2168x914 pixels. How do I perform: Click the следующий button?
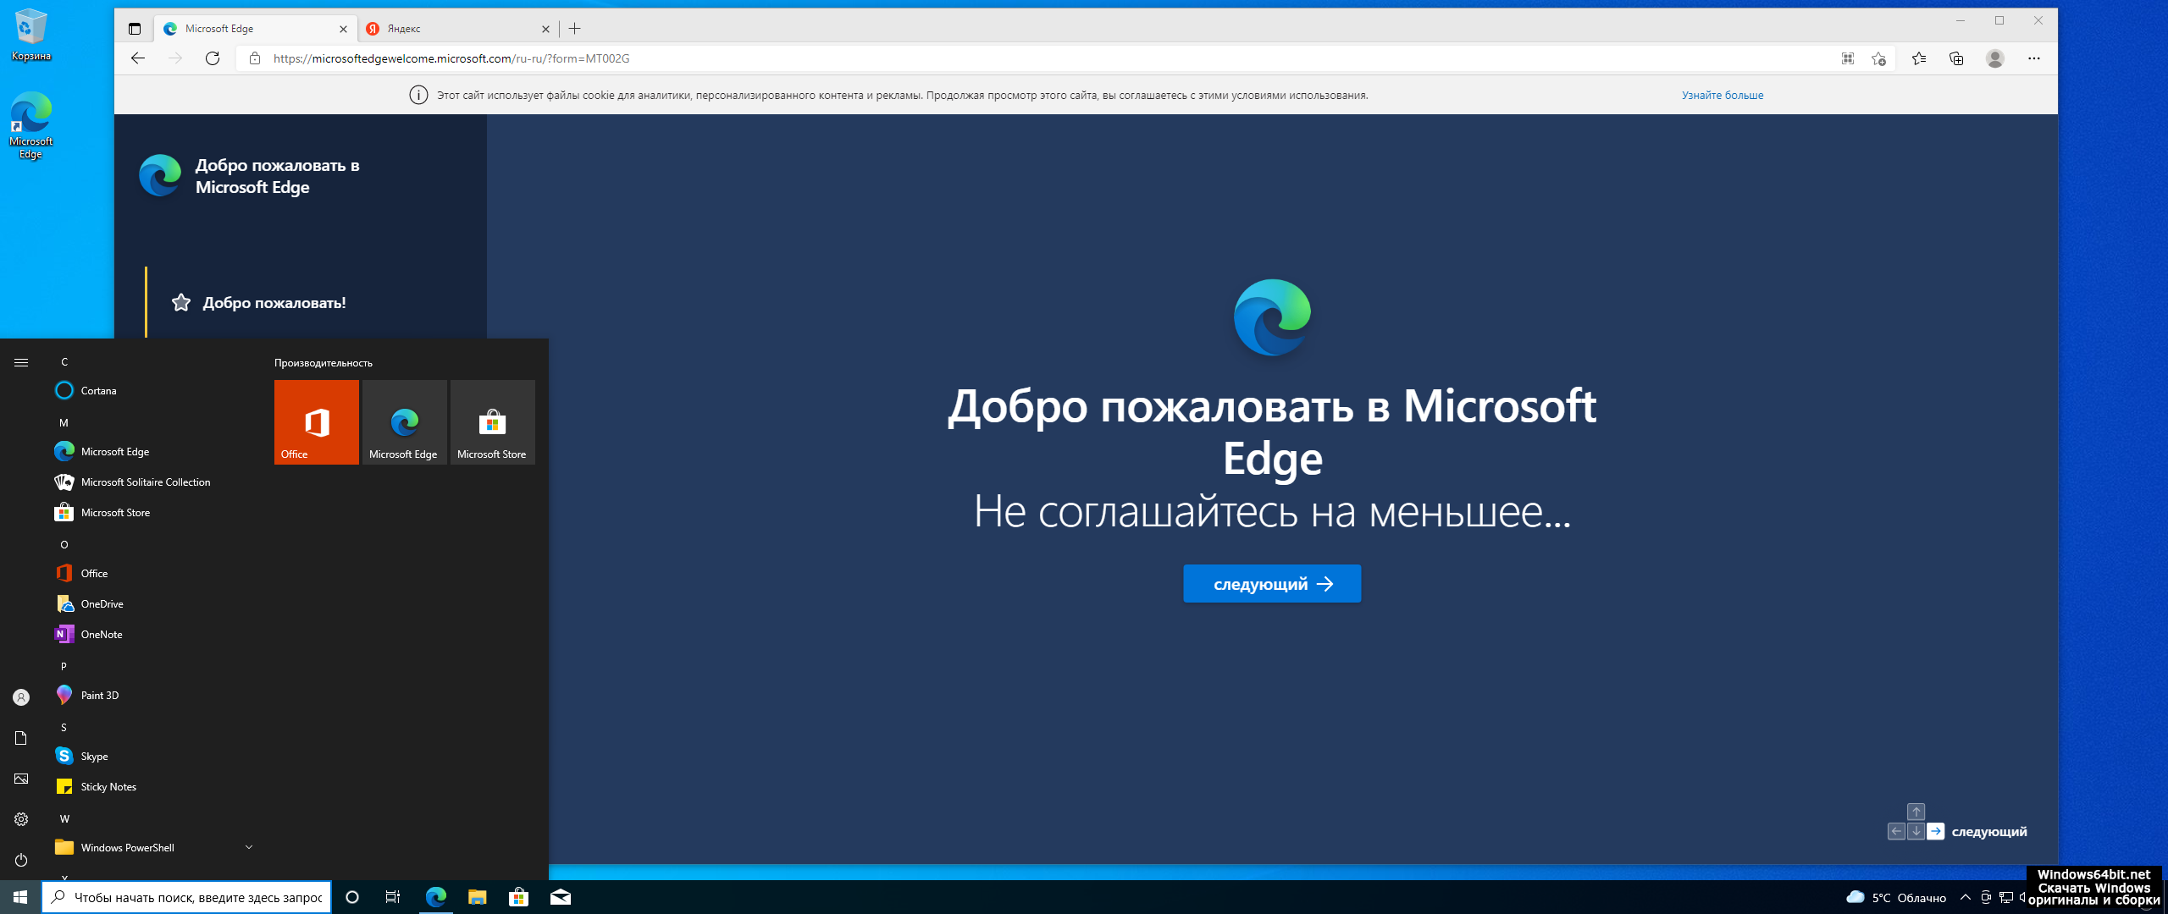pos(1271,584)
